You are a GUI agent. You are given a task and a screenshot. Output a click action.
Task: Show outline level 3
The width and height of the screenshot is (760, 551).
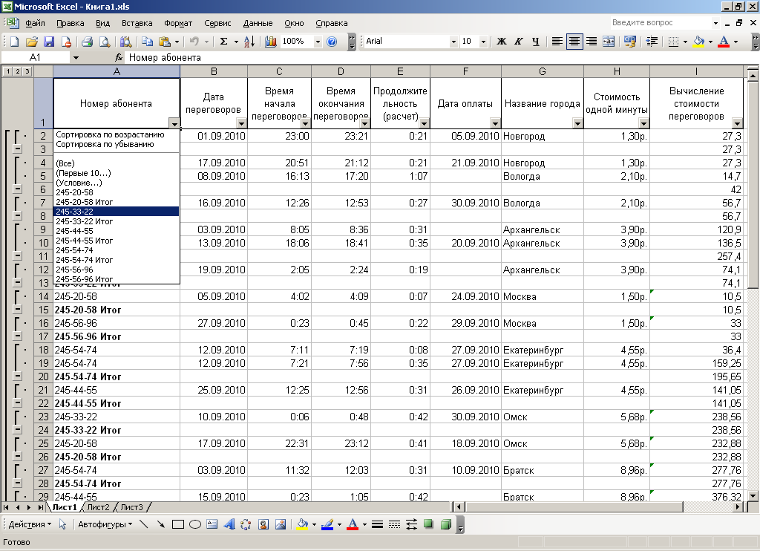click(27, 72)
